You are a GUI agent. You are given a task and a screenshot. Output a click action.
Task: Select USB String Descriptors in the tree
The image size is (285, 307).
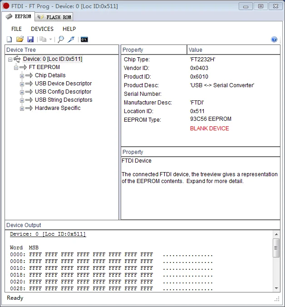coord(64,100)
